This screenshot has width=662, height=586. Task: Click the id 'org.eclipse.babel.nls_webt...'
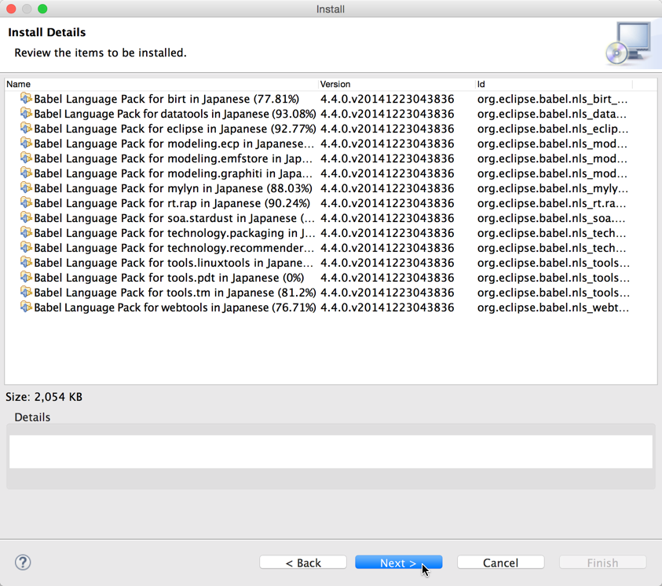point(553,308)
